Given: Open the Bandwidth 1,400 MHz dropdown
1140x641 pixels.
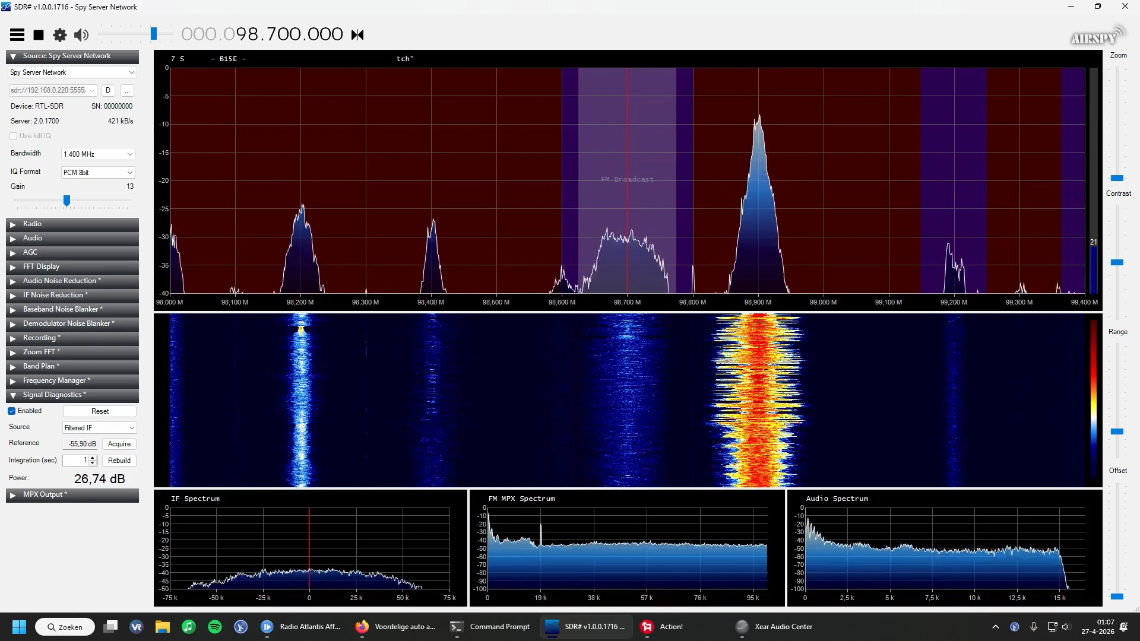Looking at the screenshot, I should point(98,154).
